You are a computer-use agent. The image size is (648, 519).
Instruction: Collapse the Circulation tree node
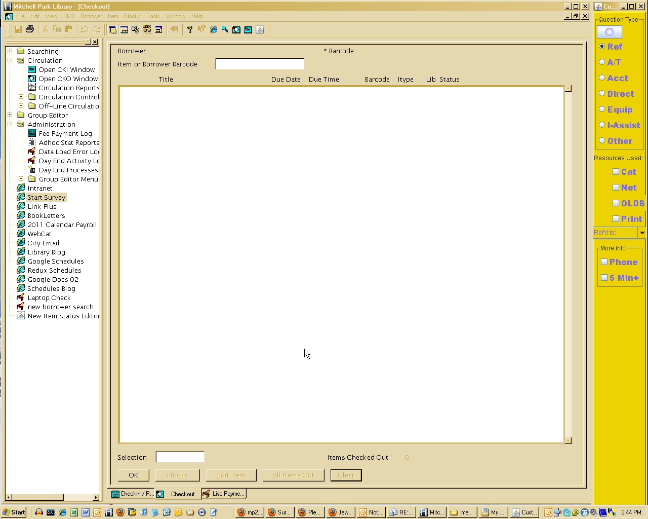point(10,60)
